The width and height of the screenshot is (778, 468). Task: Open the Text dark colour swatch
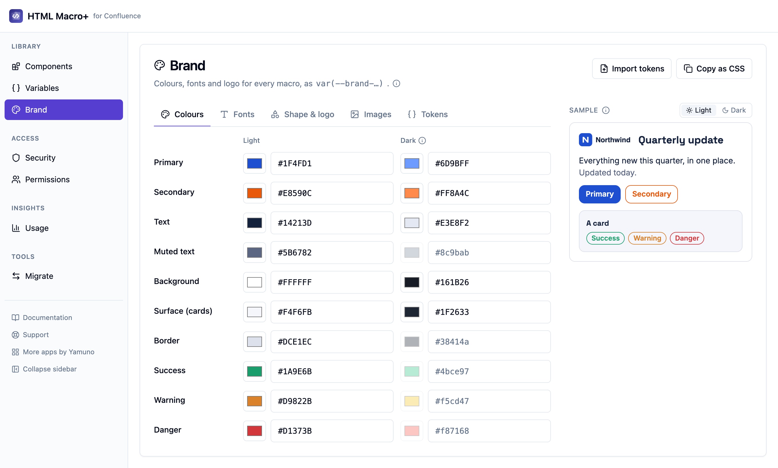(412, 223)
